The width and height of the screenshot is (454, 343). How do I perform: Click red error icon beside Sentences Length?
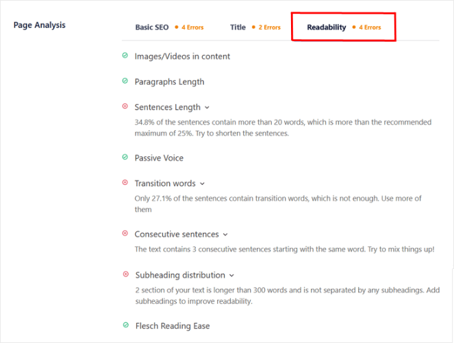[125, 107]
